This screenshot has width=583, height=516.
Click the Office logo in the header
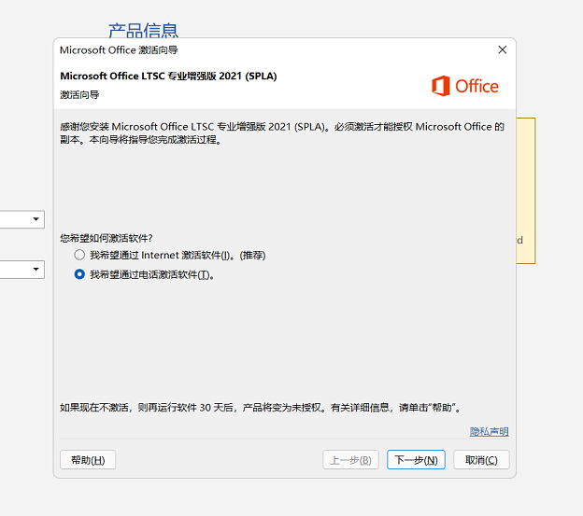pos(464,86)
